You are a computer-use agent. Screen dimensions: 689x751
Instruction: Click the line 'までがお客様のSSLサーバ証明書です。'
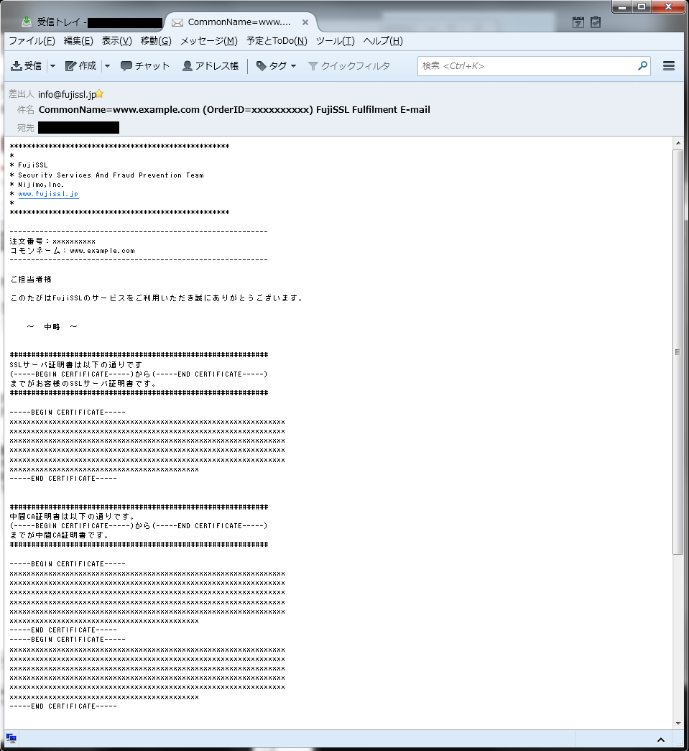click(83, 384)
